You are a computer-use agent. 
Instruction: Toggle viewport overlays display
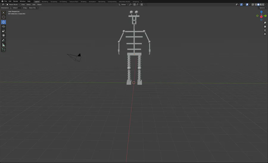click(x=247, y=5)
